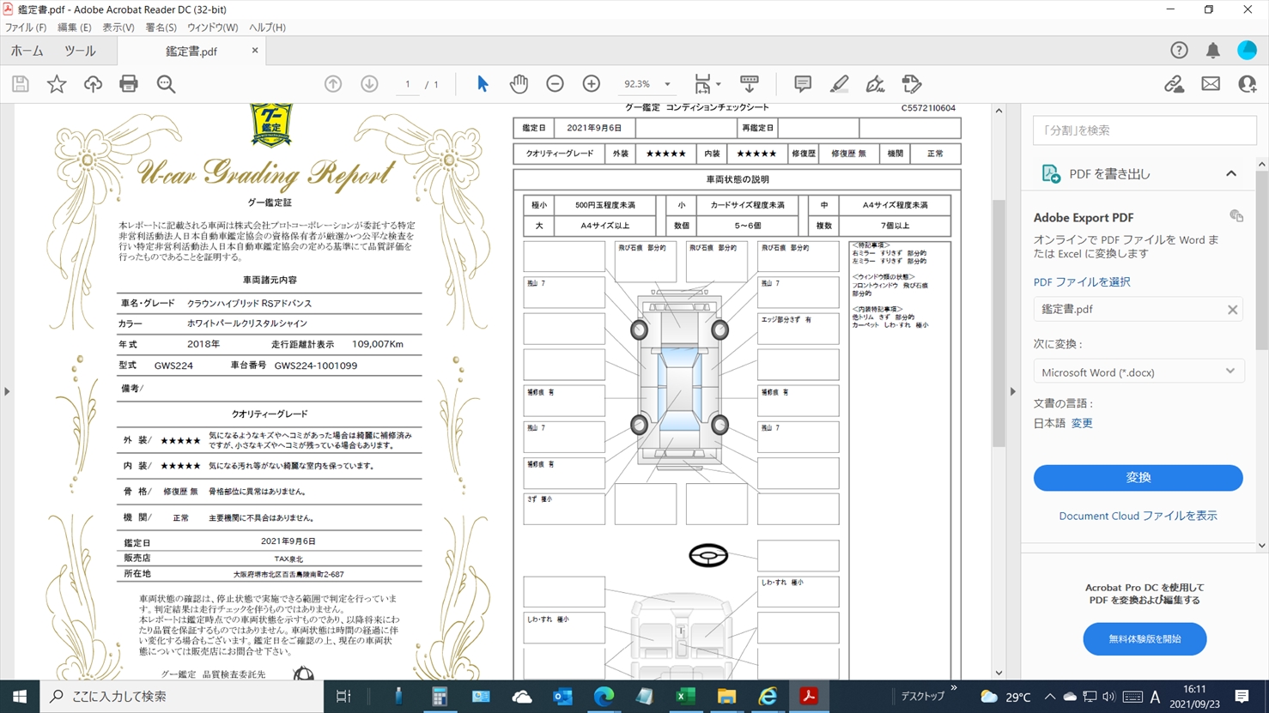Open the Microsoft Word format dropdown
The width and height of the screenshot is (1269, 713).
click(1138, 372)
